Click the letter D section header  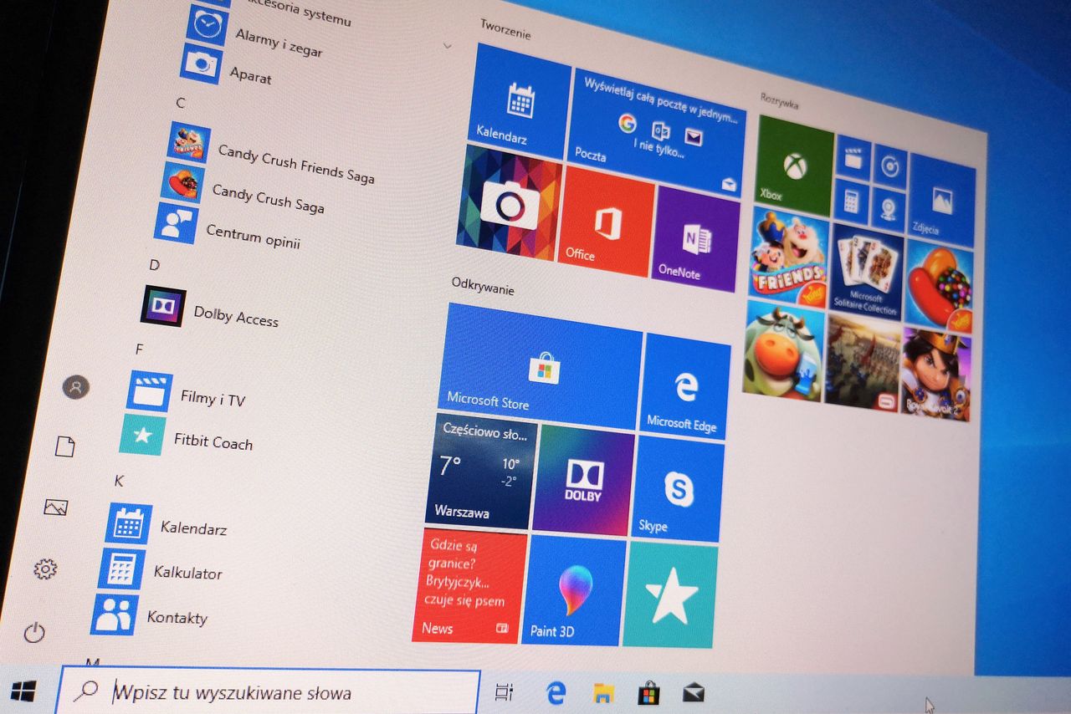(x=154, y=264)
